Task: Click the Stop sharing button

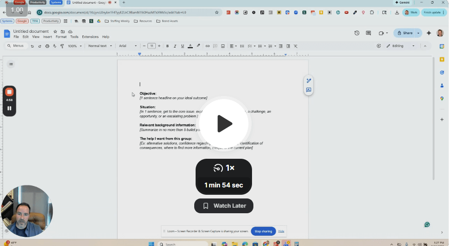Action: [263, 231]
